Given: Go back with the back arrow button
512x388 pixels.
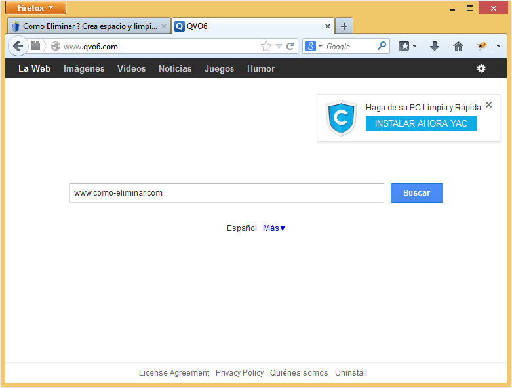Looking at the screenshot, I should (x=18, y=46).
